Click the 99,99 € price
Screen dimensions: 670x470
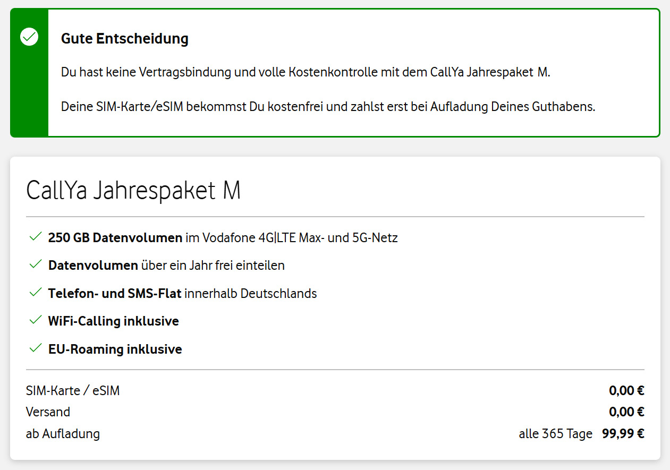pos(623,434)
